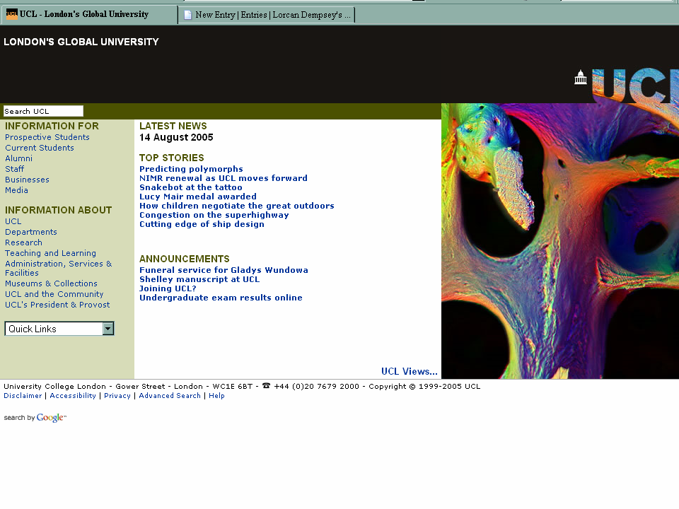Open UCL and the Community link
Viewport: 679px width, 509px height.
click(x=54, y=294)
